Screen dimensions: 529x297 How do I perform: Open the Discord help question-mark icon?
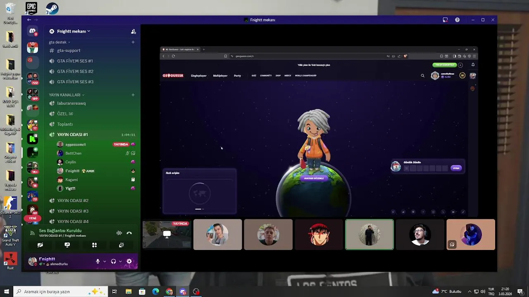point(457,20)
